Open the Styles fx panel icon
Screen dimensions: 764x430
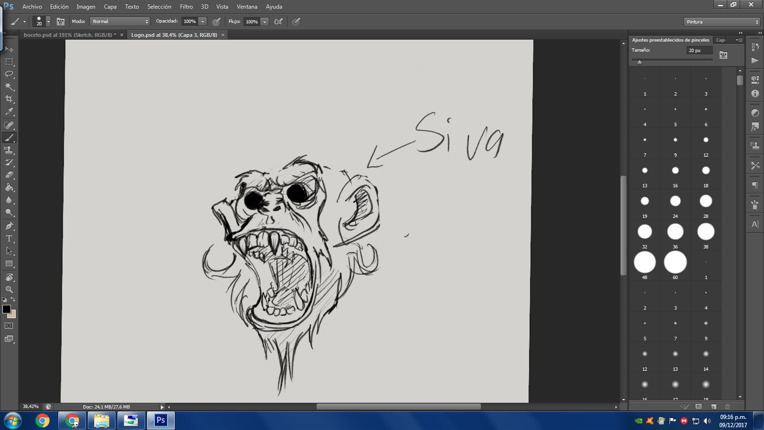point(755,127)
